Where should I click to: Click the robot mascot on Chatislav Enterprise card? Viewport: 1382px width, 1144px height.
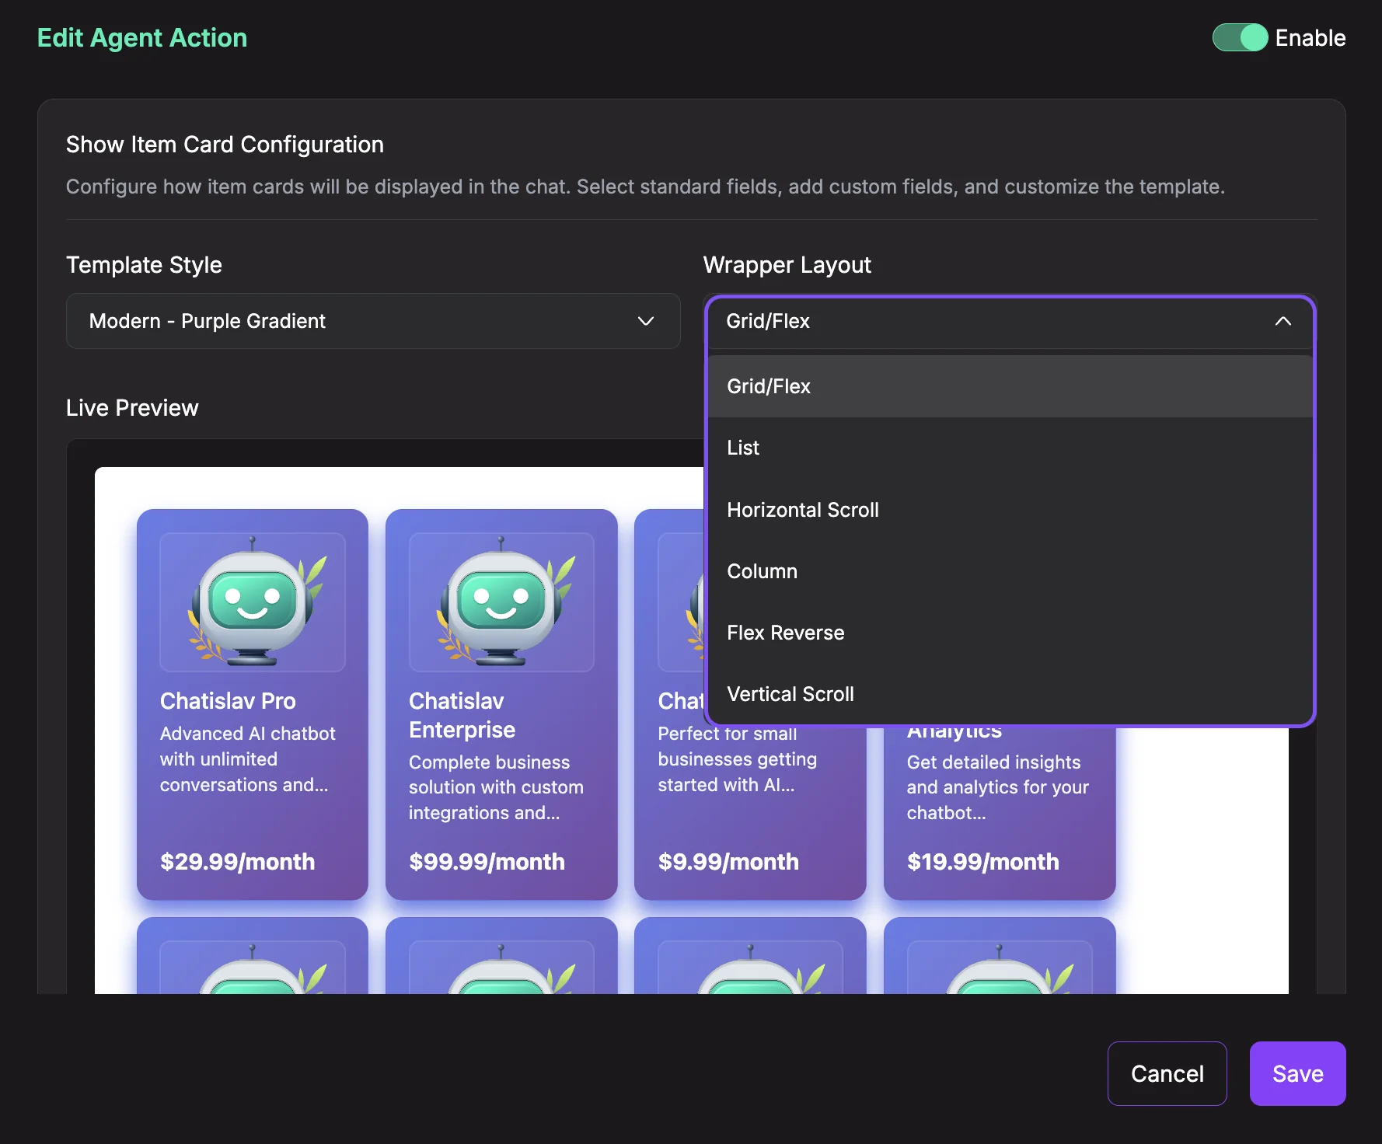pyautogui.click(x=501, y=600)
